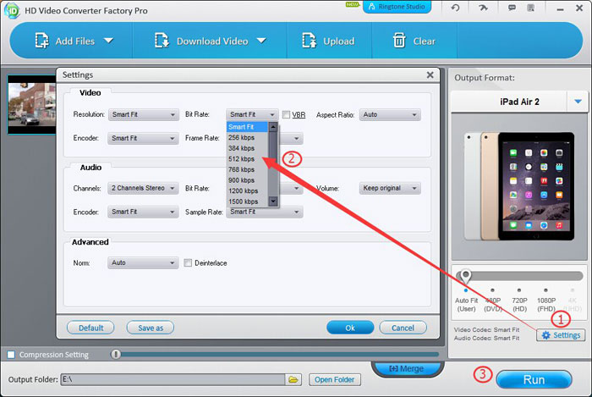Open Settings with the gear icon button

[561, 335]
